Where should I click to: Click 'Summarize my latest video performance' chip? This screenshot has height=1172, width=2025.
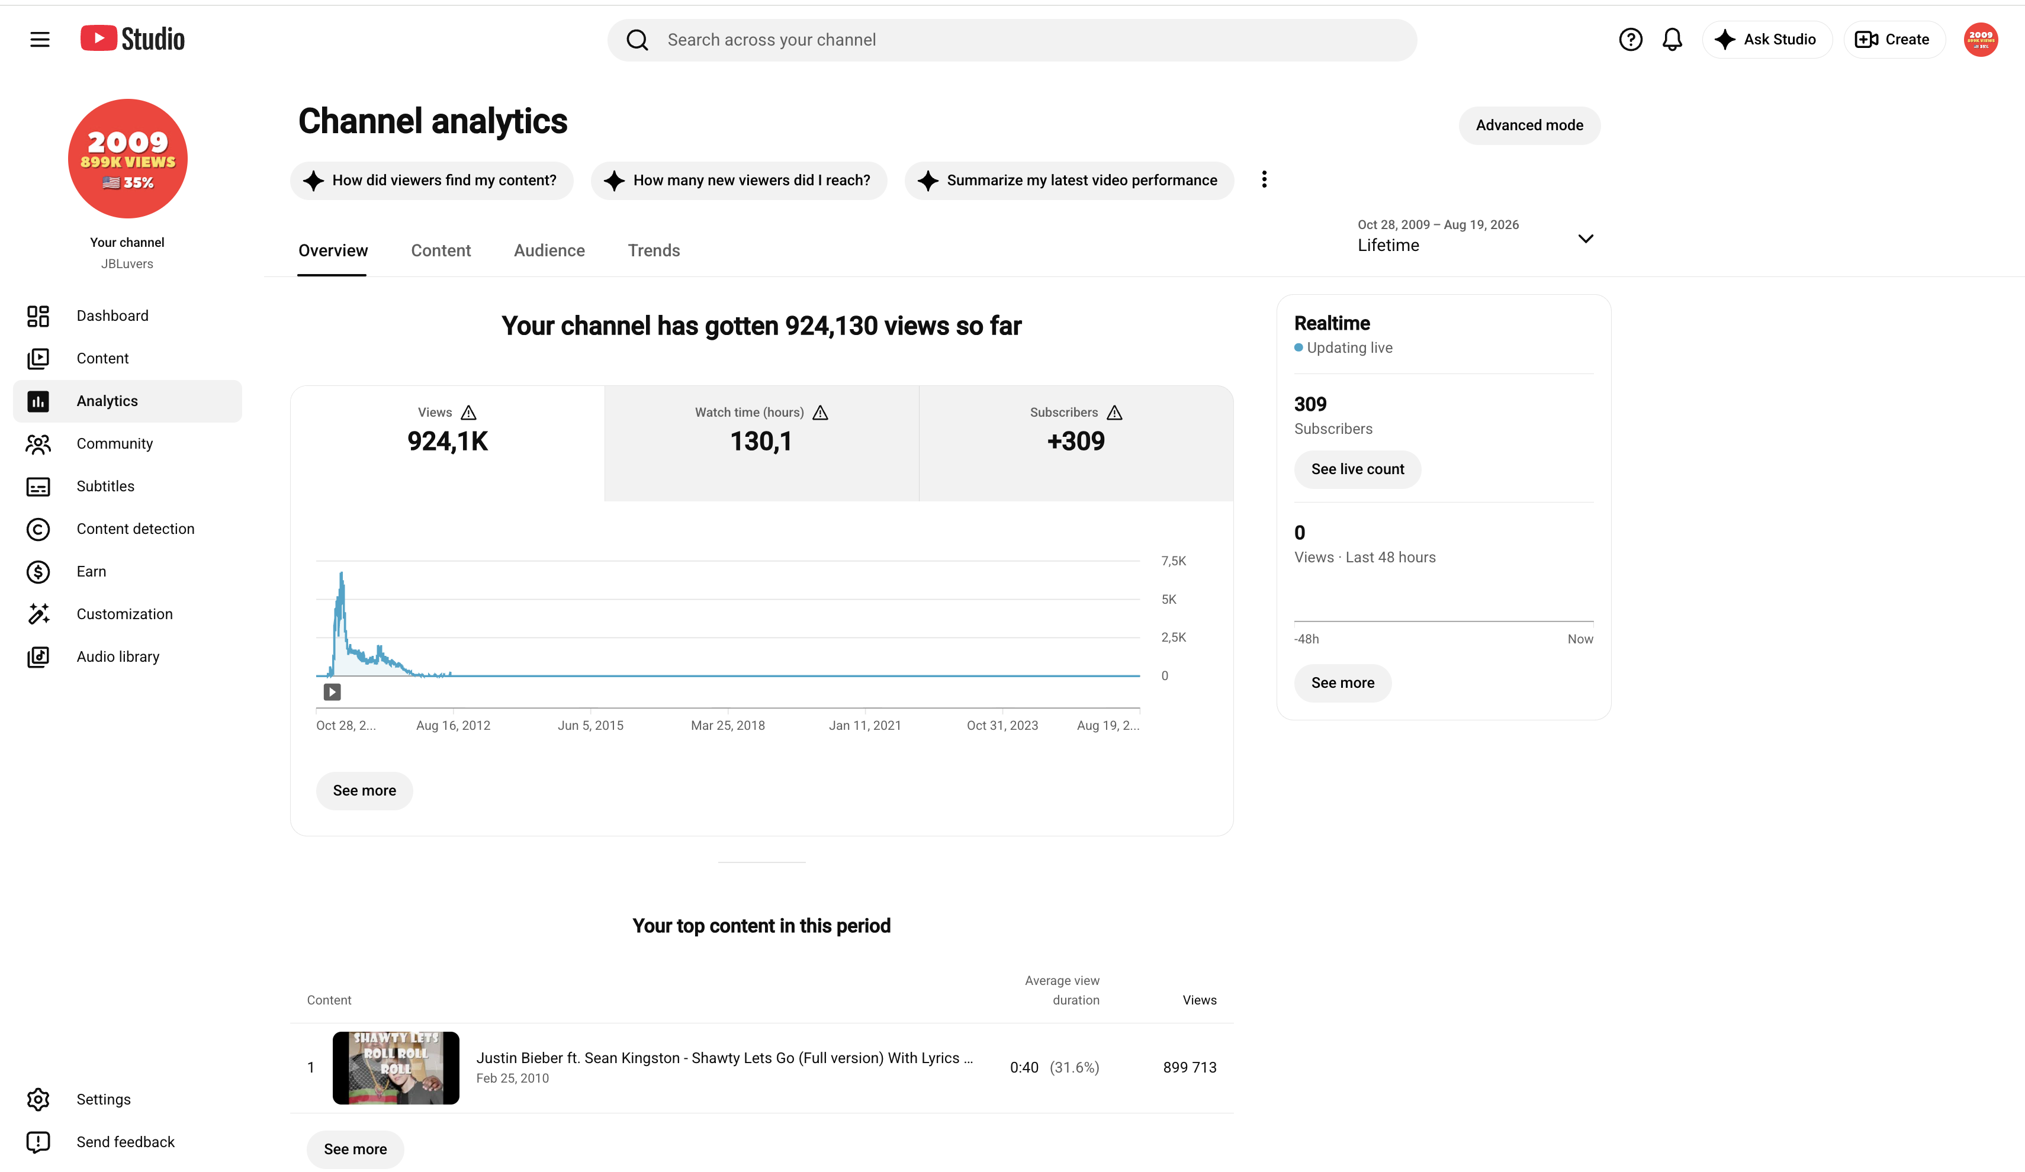pyautogui.click(x=1069, y=180)
